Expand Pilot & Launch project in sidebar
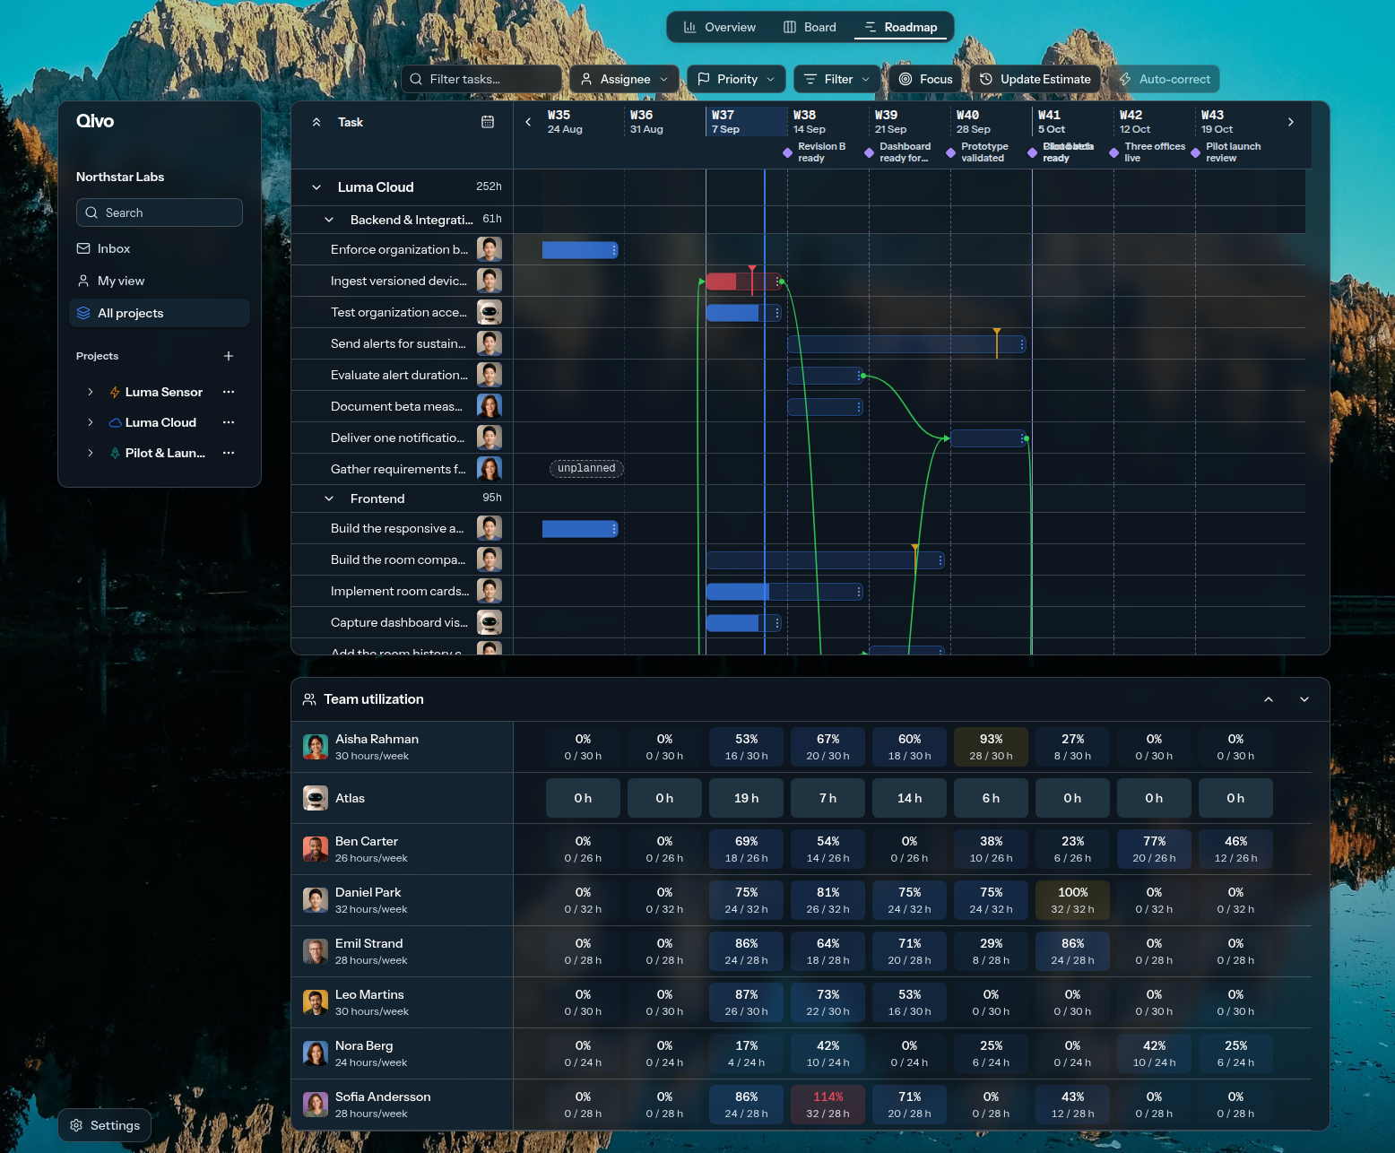Image resolution: width=1395 pixels, height=1153 pixels. coord(91,453)
